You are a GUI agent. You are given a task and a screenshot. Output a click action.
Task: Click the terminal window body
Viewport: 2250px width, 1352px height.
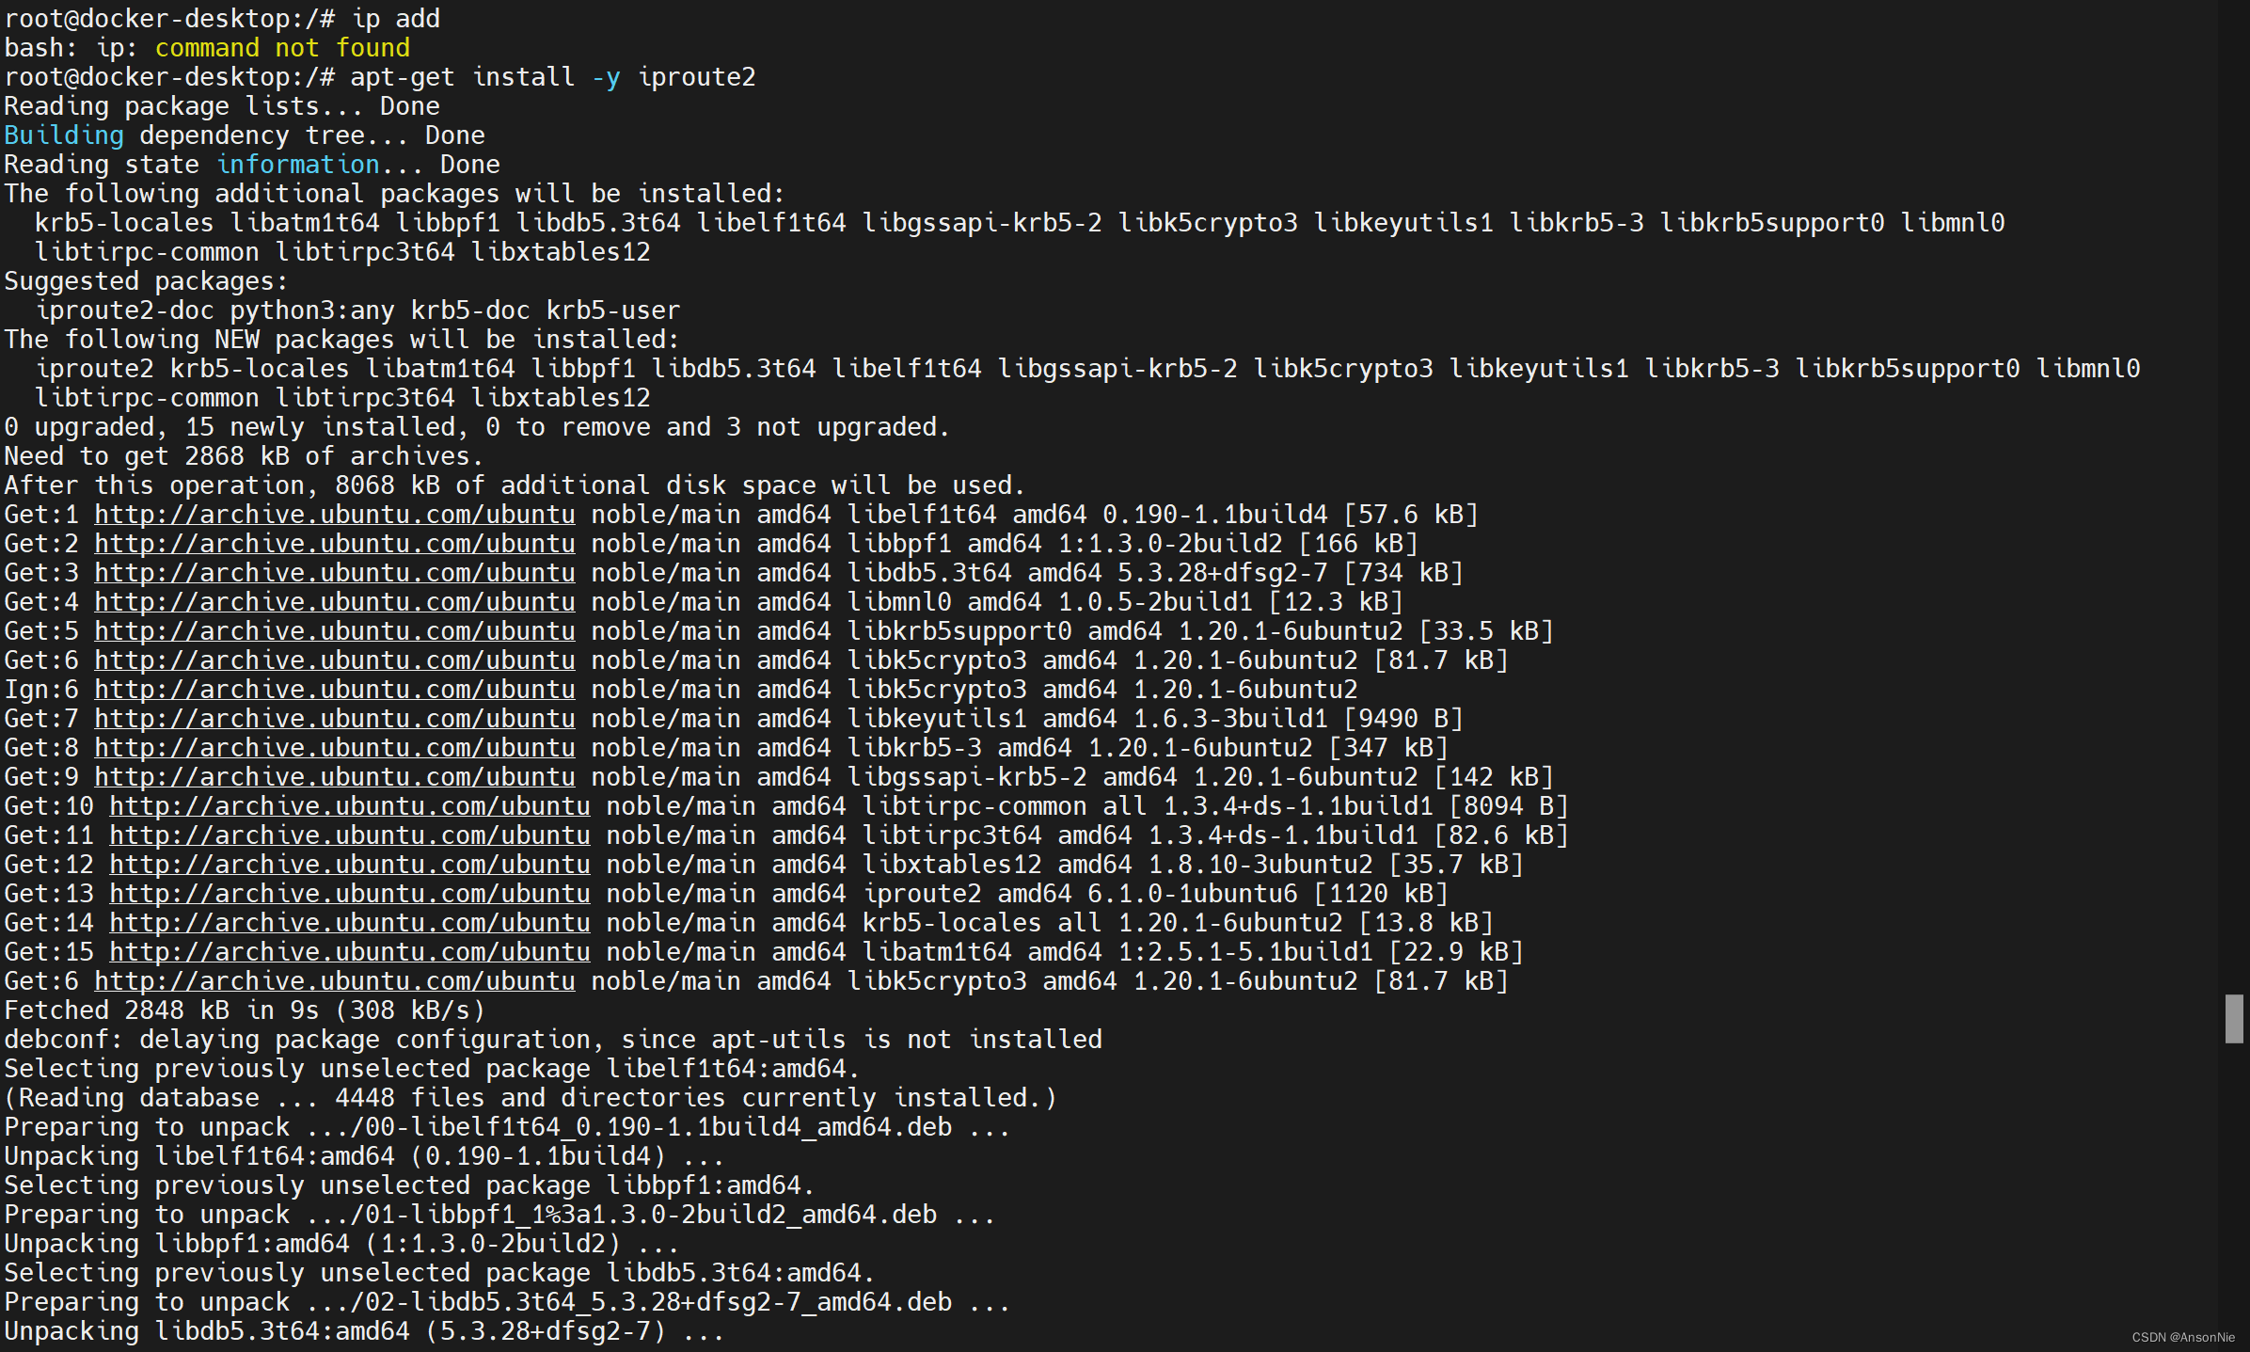point(1125,676)
